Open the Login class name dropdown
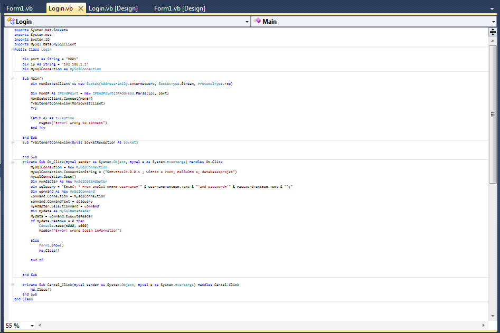 (x=247, y=22)
